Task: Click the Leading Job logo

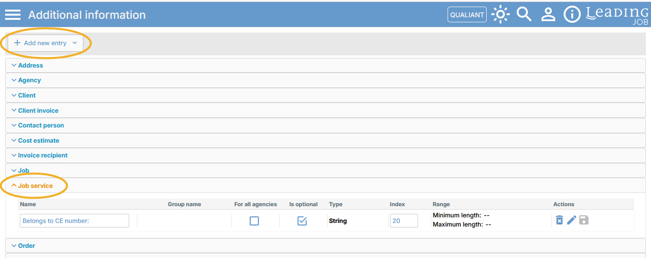Action: pos(617,15)
